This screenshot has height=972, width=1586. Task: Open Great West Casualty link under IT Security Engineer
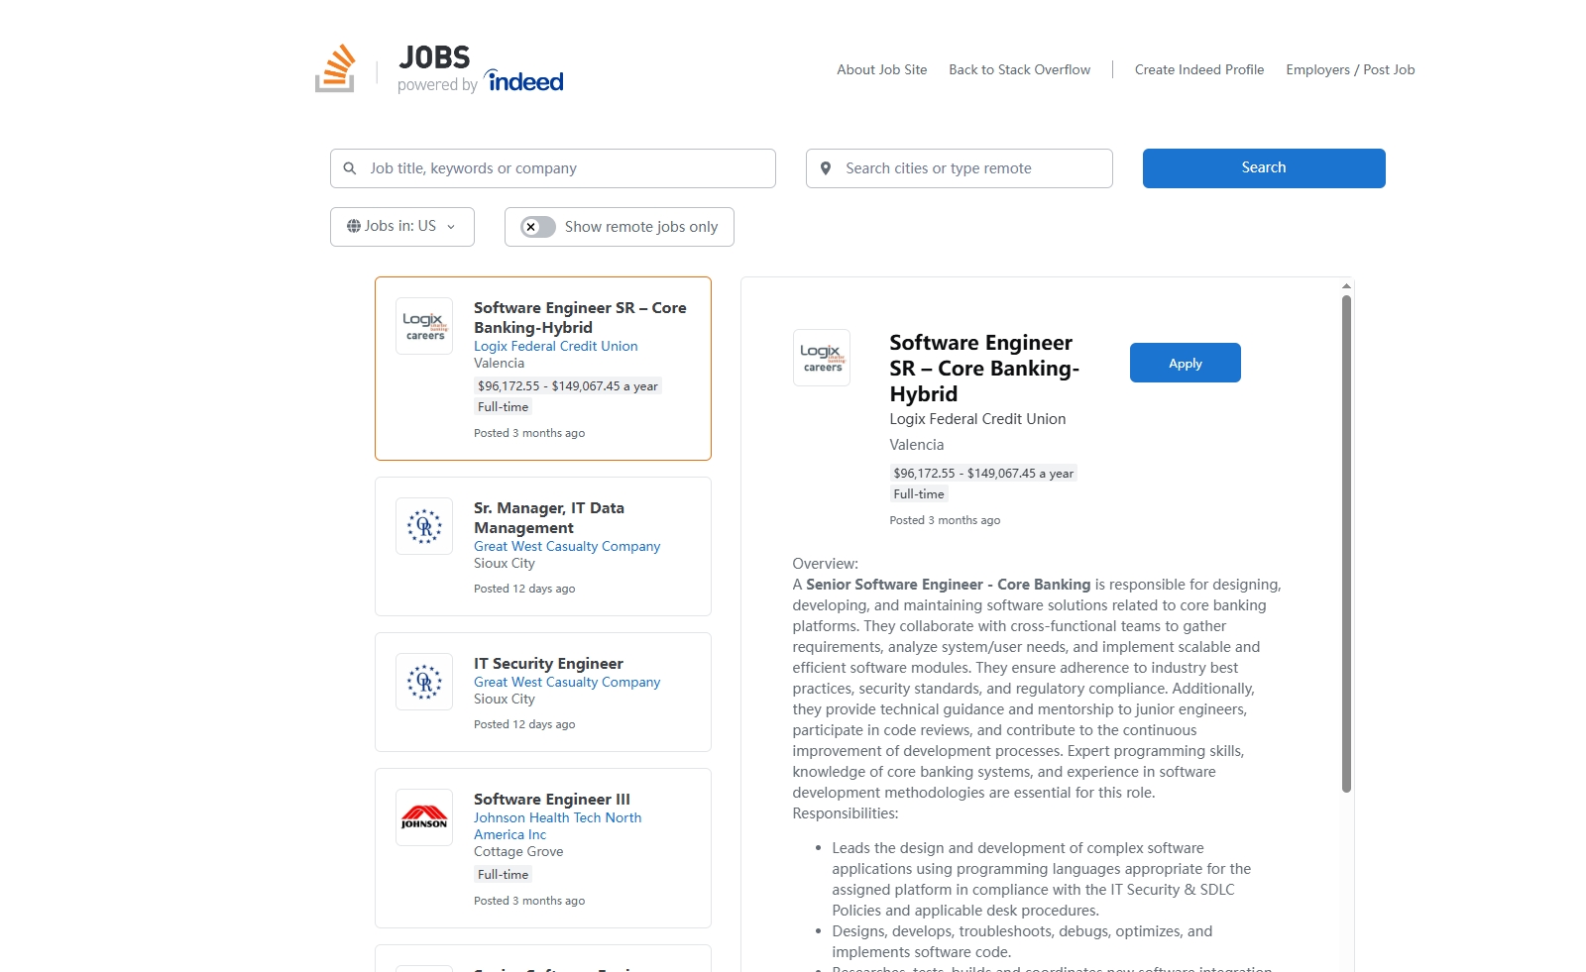567,682
